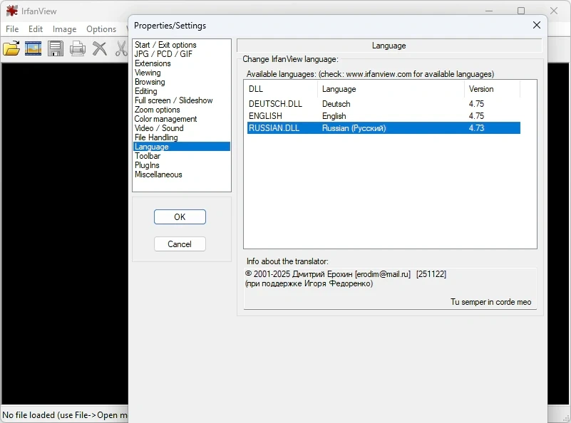
Task: Maximize the IrfanView main window
Action: click(521, 11)
